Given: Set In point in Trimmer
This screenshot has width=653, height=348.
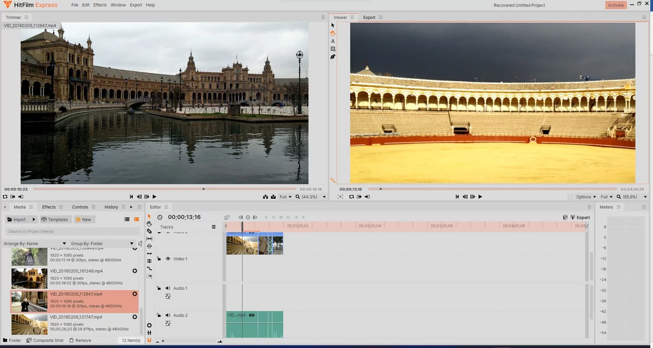Looking at the screenshot, I should pyautogui.click(x=13, y=197).
